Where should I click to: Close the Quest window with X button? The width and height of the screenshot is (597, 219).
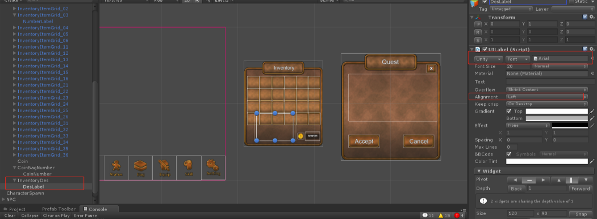tap(431, 68)
